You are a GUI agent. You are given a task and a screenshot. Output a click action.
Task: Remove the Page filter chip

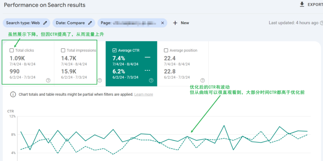tap(162, 23)
